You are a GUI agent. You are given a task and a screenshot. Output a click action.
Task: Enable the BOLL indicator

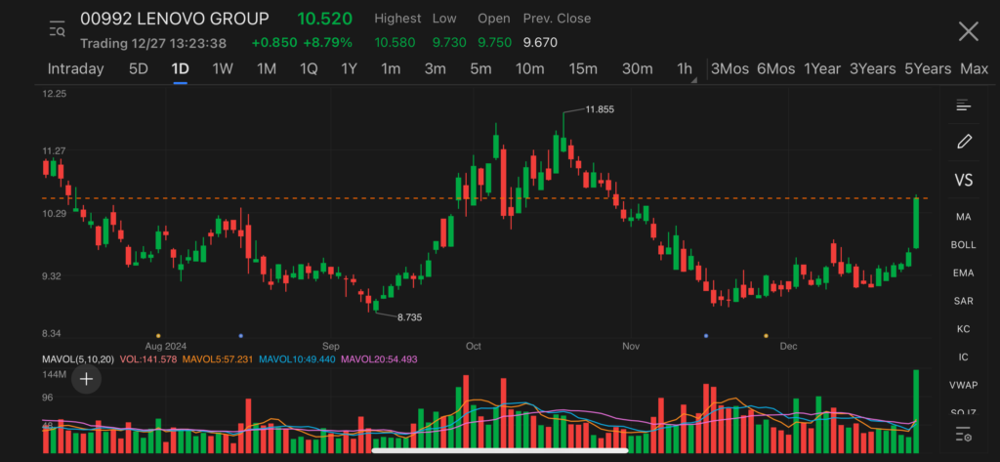964,244
